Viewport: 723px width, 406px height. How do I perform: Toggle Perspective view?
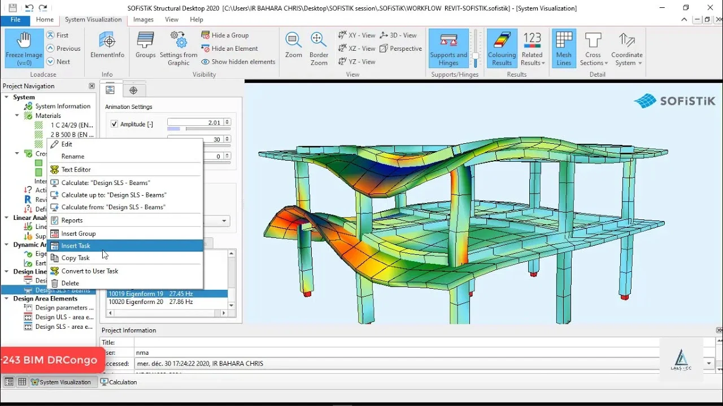401,48
